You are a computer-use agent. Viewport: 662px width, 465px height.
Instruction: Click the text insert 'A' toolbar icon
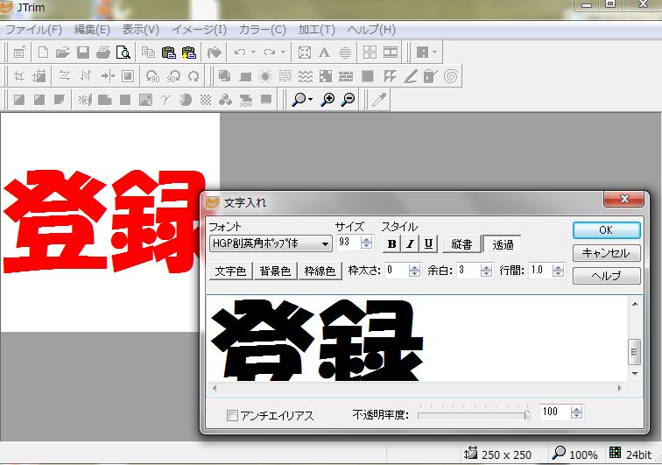(x=324, y=53)
